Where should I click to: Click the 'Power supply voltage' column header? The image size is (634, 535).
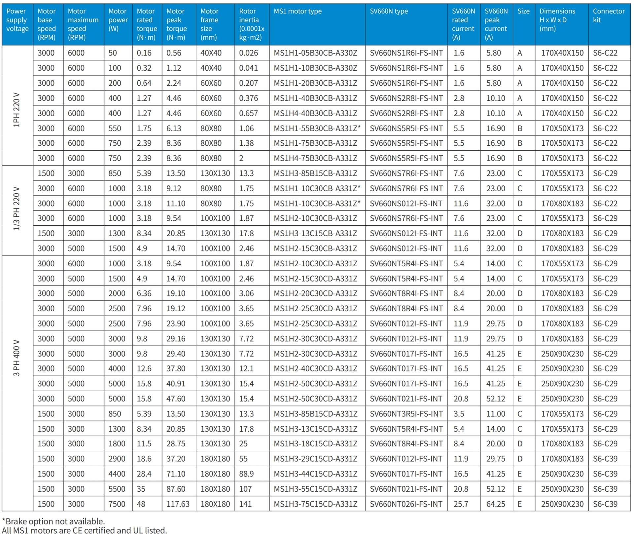(18, 24)
